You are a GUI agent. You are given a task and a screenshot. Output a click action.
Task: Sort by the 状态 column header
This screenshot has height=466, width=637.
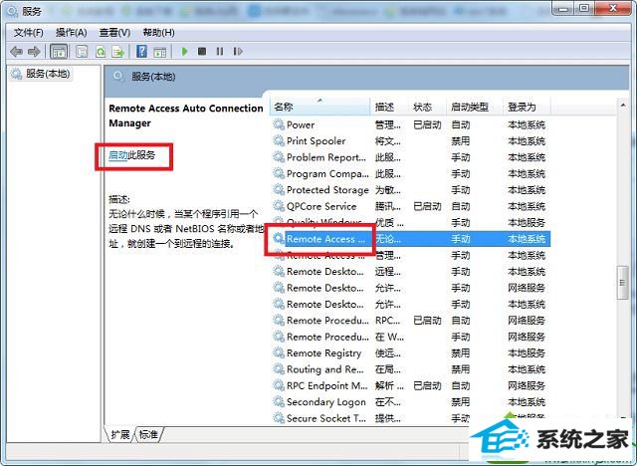click(428, 107)
